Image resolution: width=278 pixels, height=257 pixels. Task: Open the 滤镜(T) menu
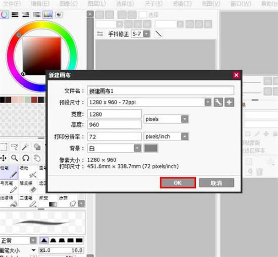click(182, 4)
